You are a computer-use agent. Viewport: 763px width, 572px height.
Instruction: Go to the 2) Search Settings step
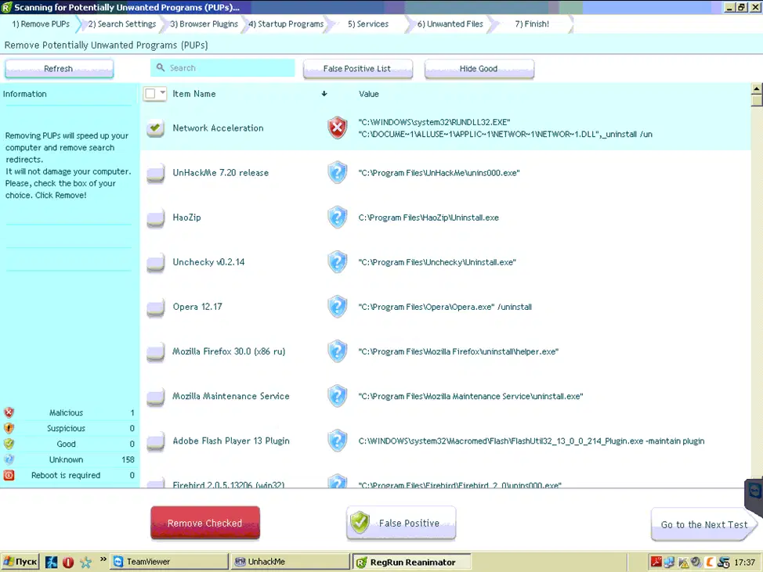tap(122, 23)
